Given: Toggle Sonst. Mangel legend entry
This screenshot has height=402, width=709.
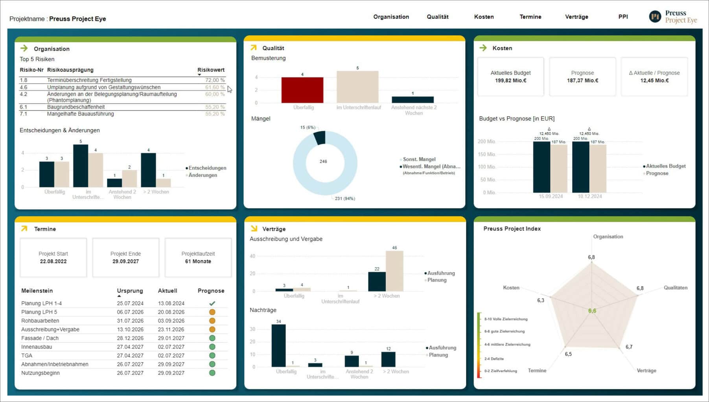Looking at the screenshot, I should (418, 159).
